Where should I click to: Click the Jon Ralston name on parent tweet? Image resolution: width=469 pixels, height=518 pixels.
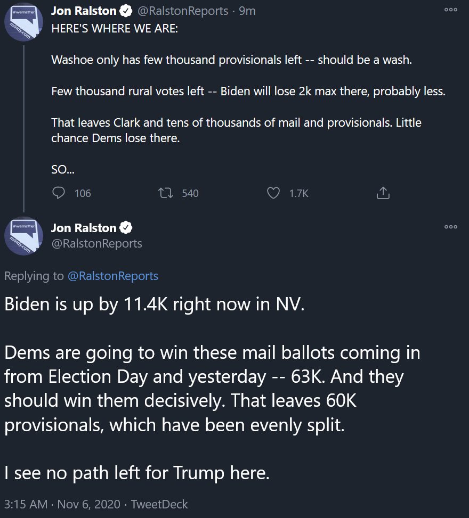[x=83, y=11]
